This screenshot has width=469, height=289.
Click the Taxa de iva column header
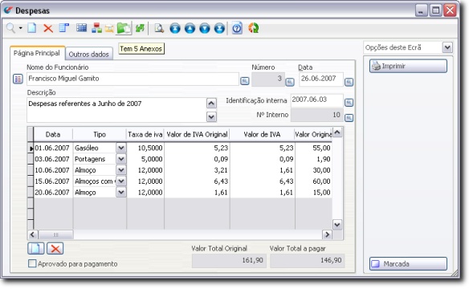(145, 135)
